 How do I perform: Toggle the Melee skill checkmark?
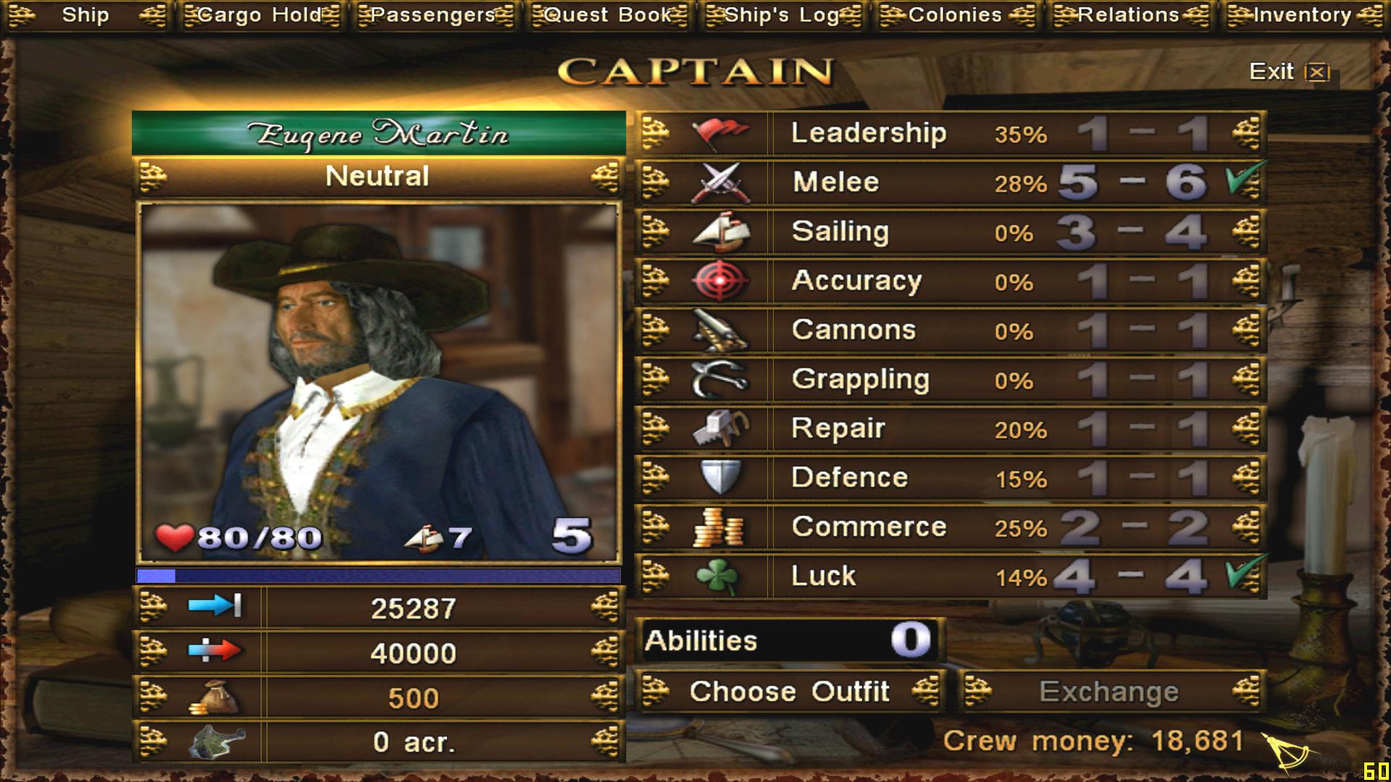(1245, 180)
